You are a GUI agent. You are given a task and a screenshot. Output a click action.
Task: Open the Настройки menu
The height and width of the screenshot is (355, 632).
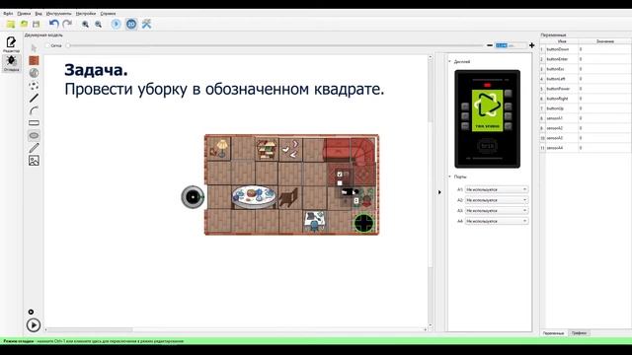86,14
